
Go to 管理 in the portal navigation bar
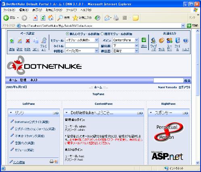[x=23, y=80]
